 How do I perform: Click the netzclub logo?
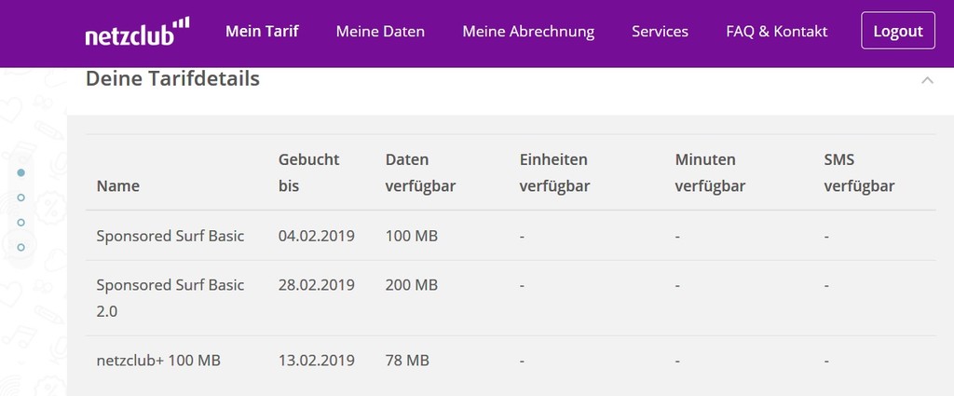pos(138,32)
